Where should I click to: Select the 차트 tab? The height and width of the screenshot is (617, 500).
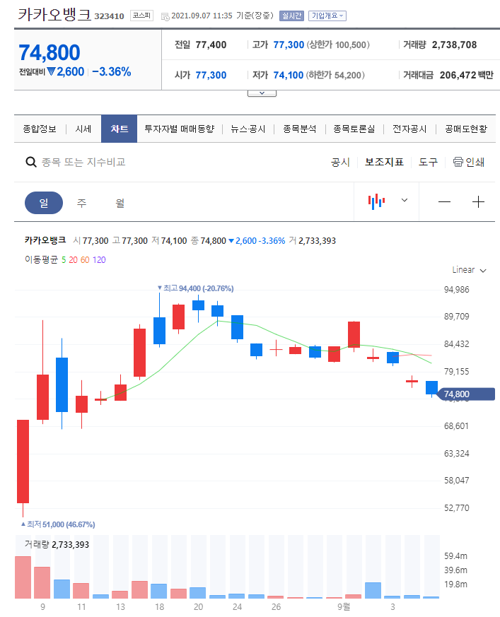pos(119,129)
